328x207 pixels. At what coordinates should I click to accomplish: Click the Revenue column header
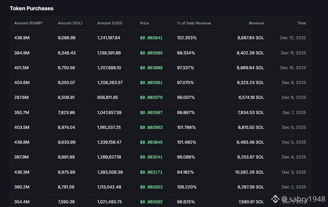256,23
